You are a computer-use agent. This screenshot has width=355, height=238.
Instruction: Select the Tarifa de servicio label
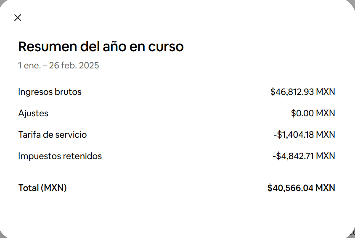tap(53, 135)
